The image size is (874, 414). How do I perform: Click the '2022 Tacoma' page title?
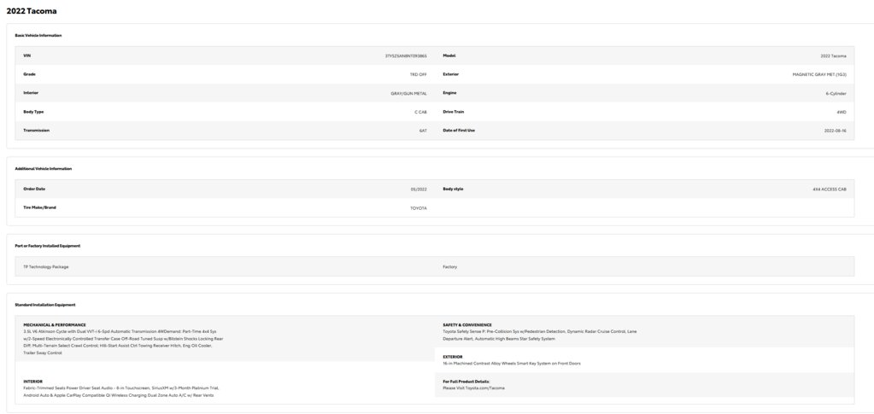tap(32, 11)
